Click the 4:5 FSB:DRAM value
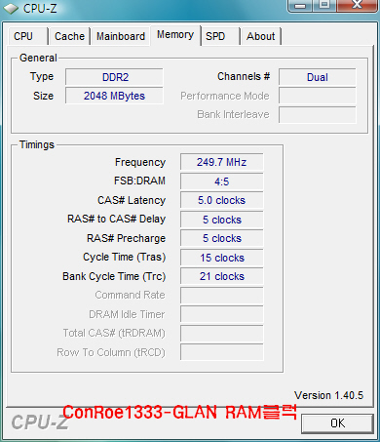Image resolution: width=380 pixels, height=442 pixels. [x=222, y=181]
